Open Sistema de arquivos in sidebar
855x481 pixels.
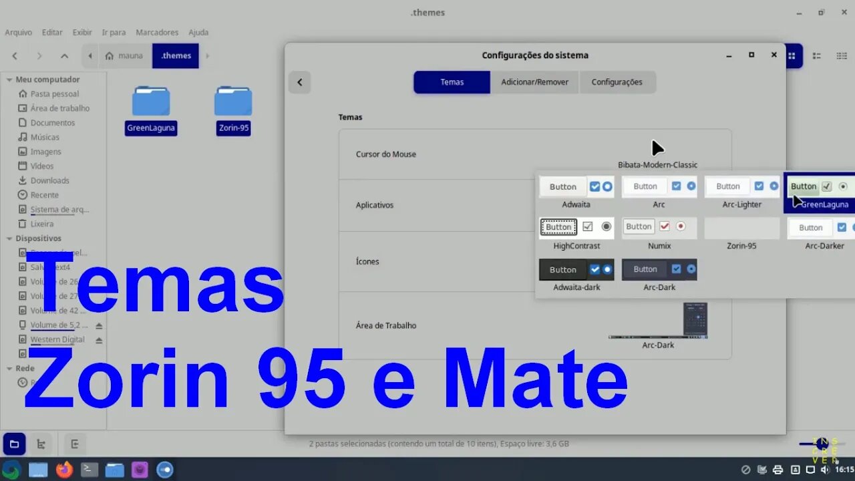pos(59,210)
